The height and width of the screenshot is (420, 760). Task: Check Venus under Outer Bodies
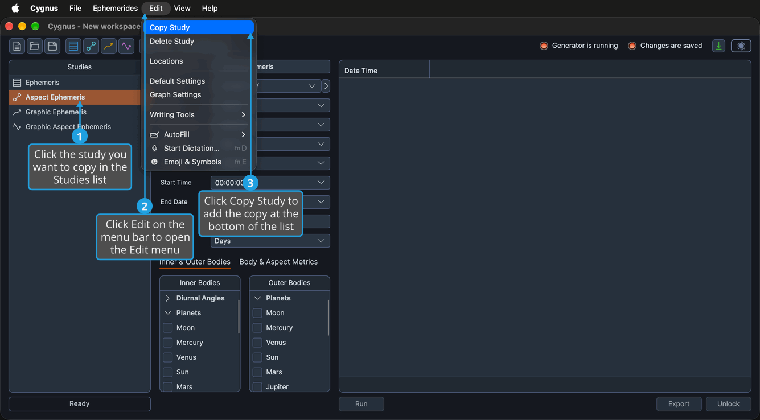coord(257,343)
